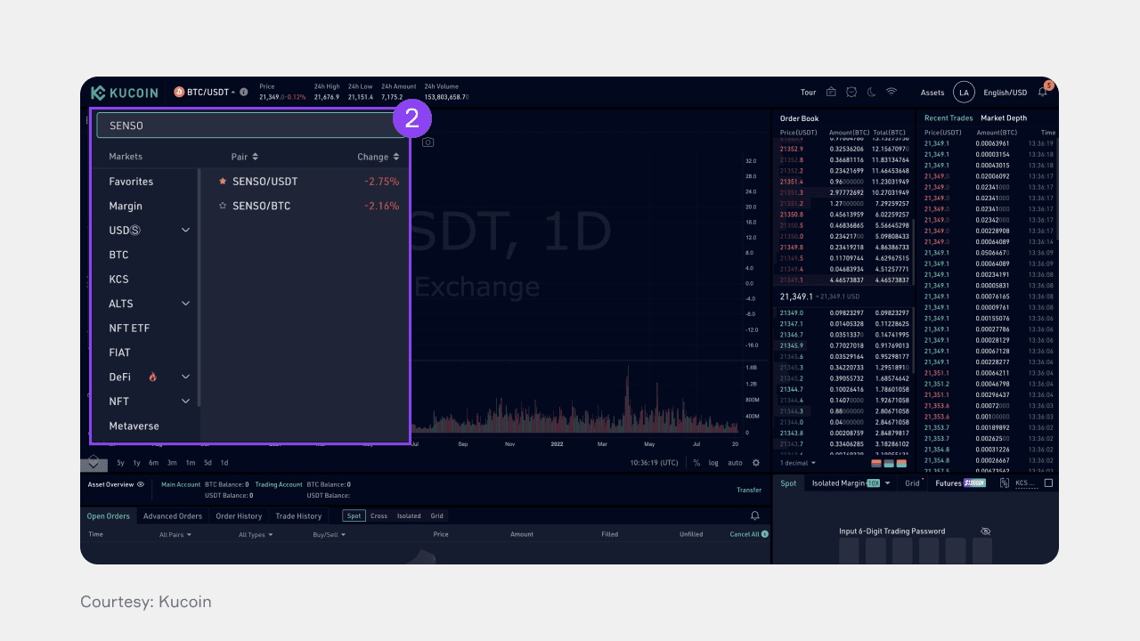The height and width of the screenshot is (641, 1140).
Task: Favorite SENSO/BTC with the empty star
Action: click(x=223, y=206)
